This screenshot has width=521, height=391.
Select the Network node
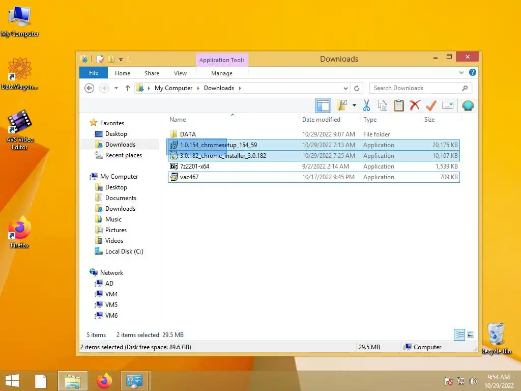pyautogui.click(x=111, y=273)
